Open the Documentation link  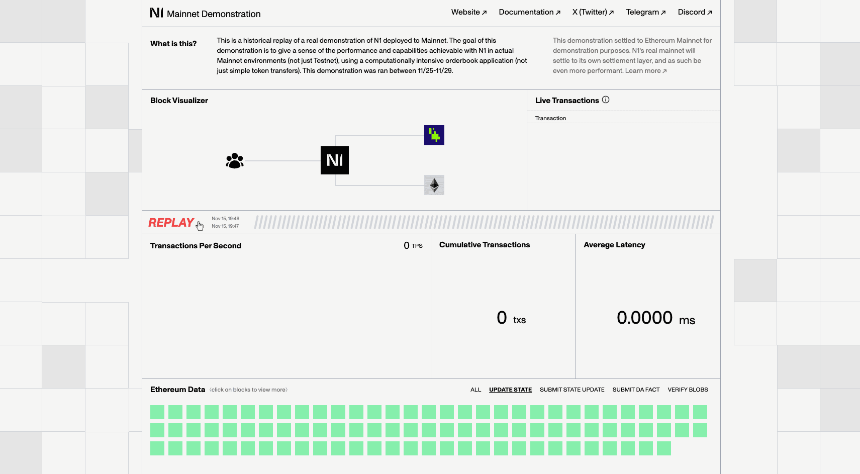click(x=529, y=12)
